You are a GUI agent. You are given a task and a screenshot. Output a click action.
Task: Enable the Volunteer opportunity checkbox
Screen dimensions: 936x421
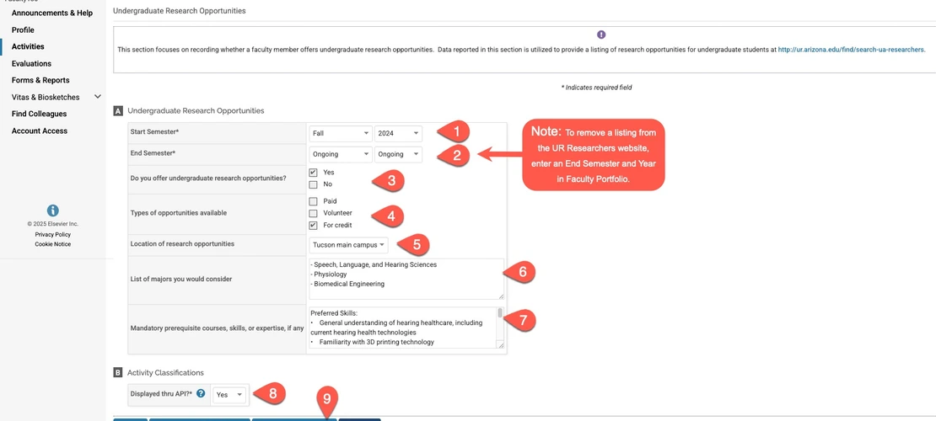(313, 213)
